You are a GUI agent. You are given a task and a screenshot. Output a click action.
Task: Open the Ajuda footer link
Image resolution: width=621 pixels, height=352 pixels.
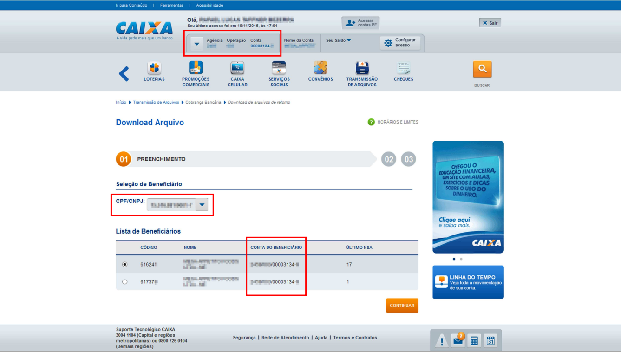coord(321,338)
